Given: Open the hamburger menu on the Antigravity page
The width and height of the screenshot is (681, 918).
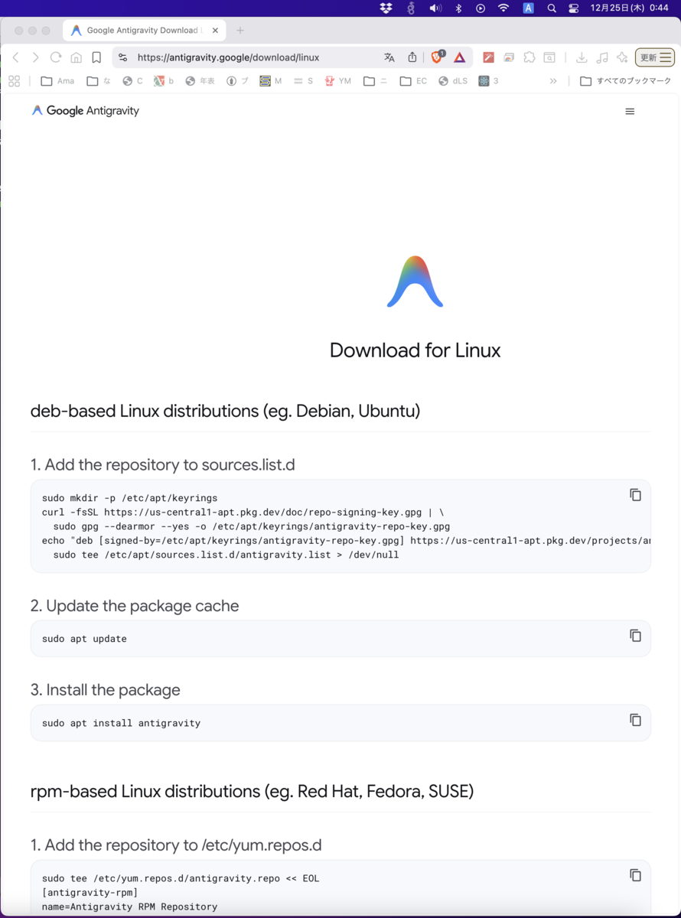Looking at the screenshot, I should point(630,112).
